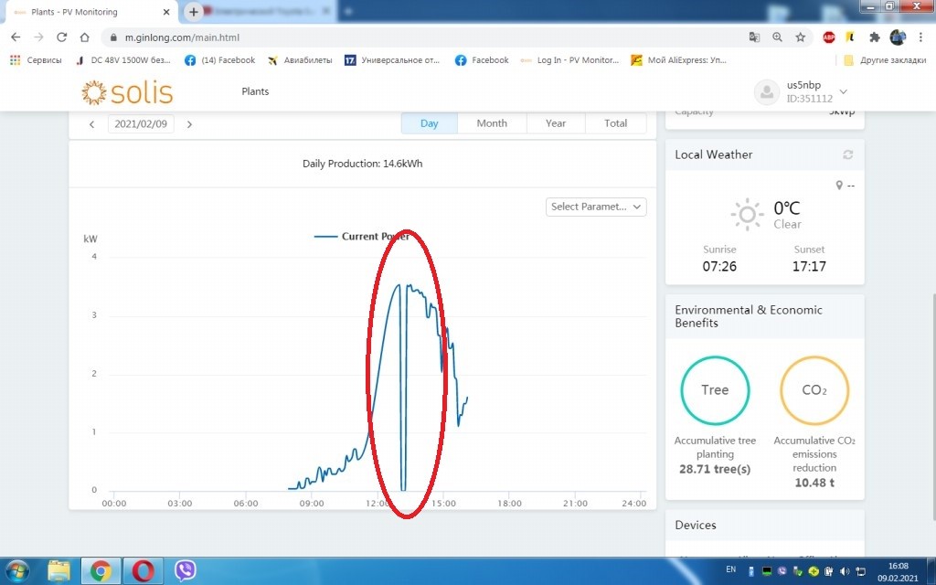The width and height of the screenshot is (936, 585).
Task: Expand the us5nbp user account menu
Action: (843, 91)
